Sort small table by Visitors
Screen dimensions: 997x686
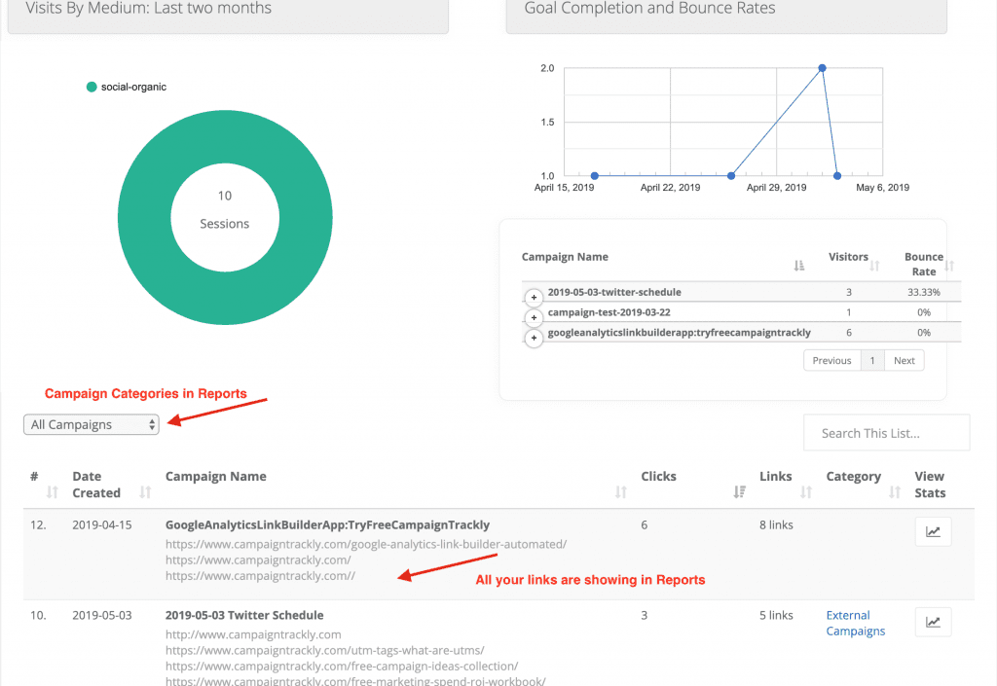(x=874, y=266)
